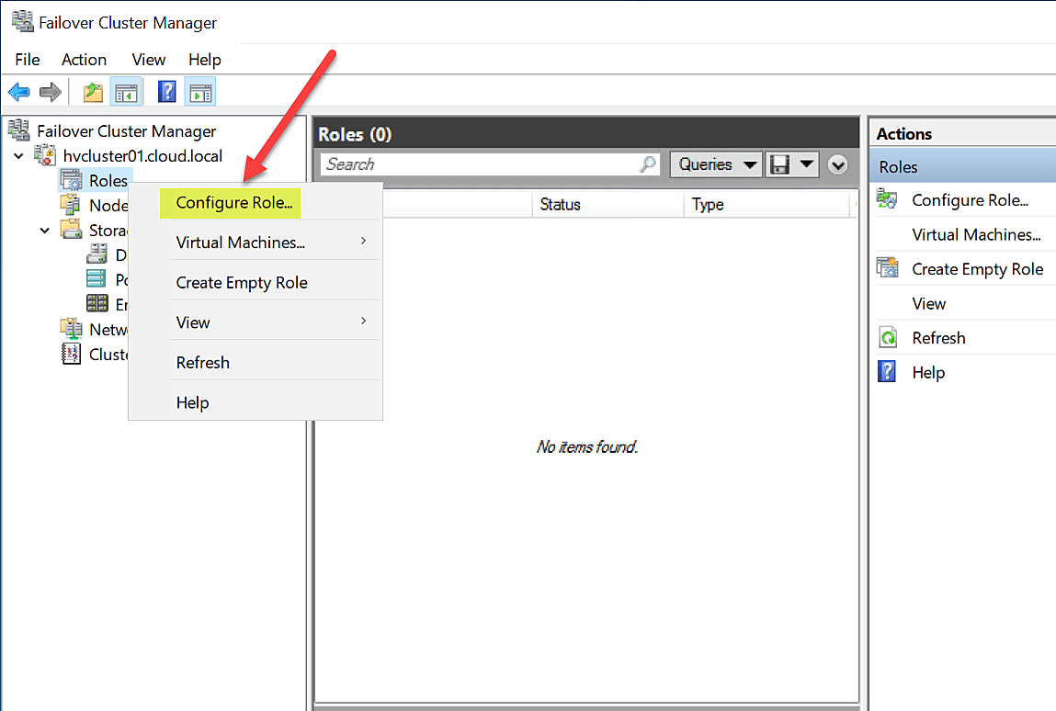This screenshot has height=711, width=1056.
Task: Click Configure Role... in the Actions pane
Action: point(970,200)
